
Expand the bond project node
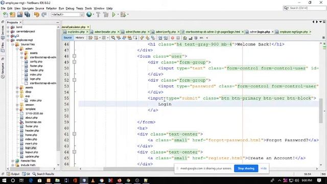[8, 27]
